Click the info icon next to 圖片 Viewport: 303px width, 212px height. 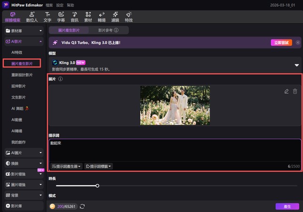pos(61,79)
